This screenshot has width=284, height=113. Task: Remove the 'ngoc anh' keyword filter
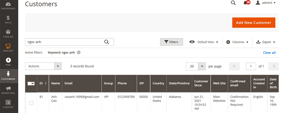pyautogui.click(x=79, y=52)
